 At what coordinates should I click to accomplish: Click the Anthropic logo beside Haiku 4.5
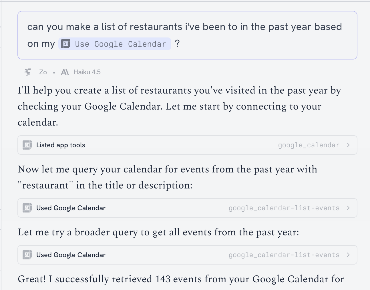point(65,72)
